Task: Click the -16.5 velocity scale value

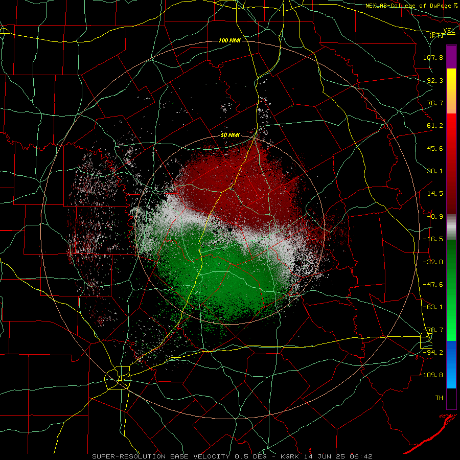Action: [x=433, y=239]
